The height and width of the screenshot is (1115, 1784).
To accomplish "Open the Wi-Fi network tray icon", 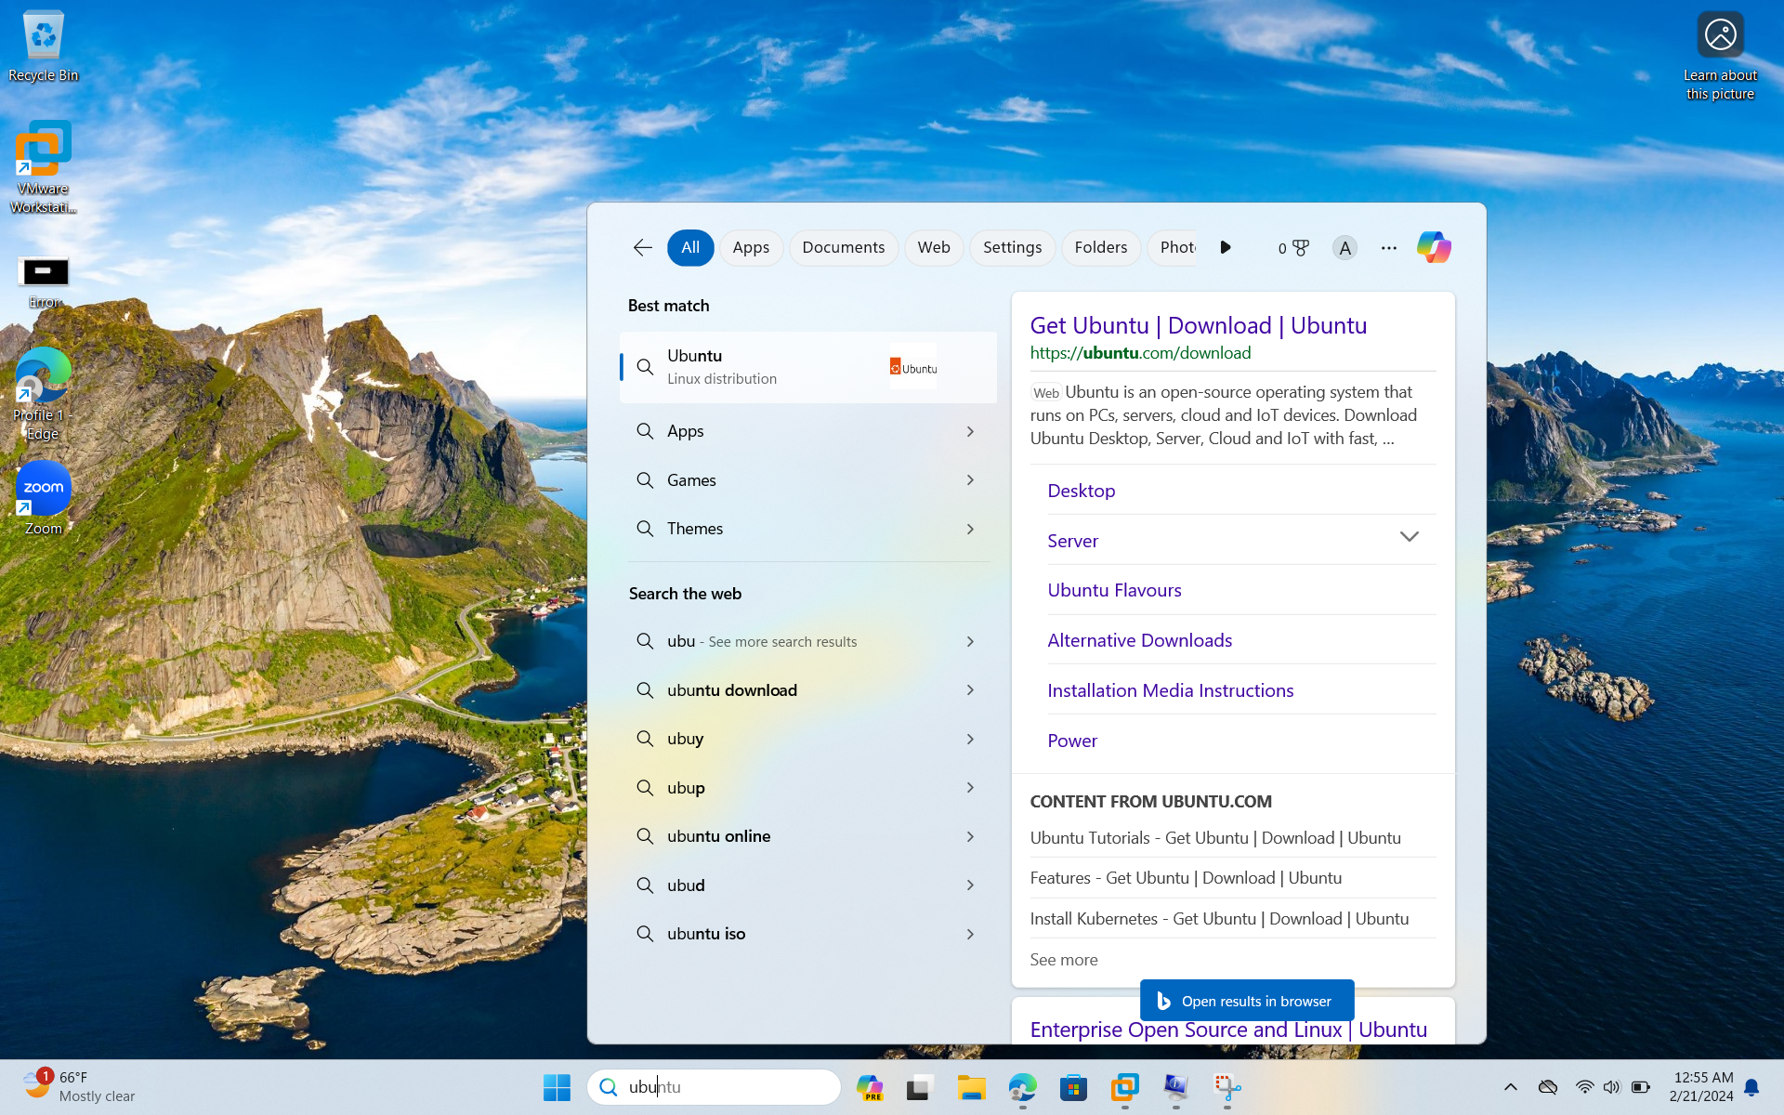I will click(1584, 1087).
